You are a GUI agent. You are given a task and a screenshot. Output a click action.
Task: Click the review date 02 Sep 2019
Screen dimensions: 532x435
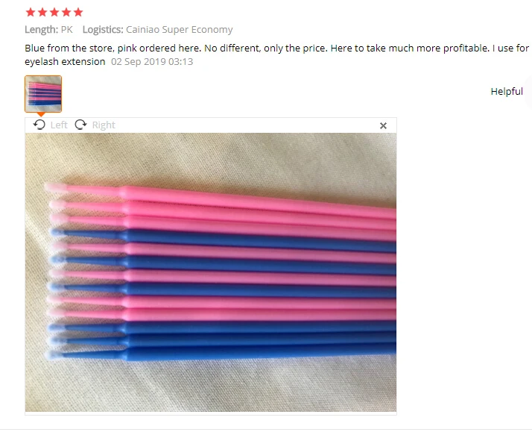[152, 61]
